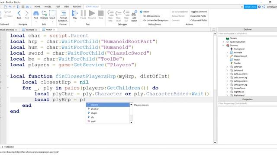Choose plyChar from autocomplete list

coord(108,109)
